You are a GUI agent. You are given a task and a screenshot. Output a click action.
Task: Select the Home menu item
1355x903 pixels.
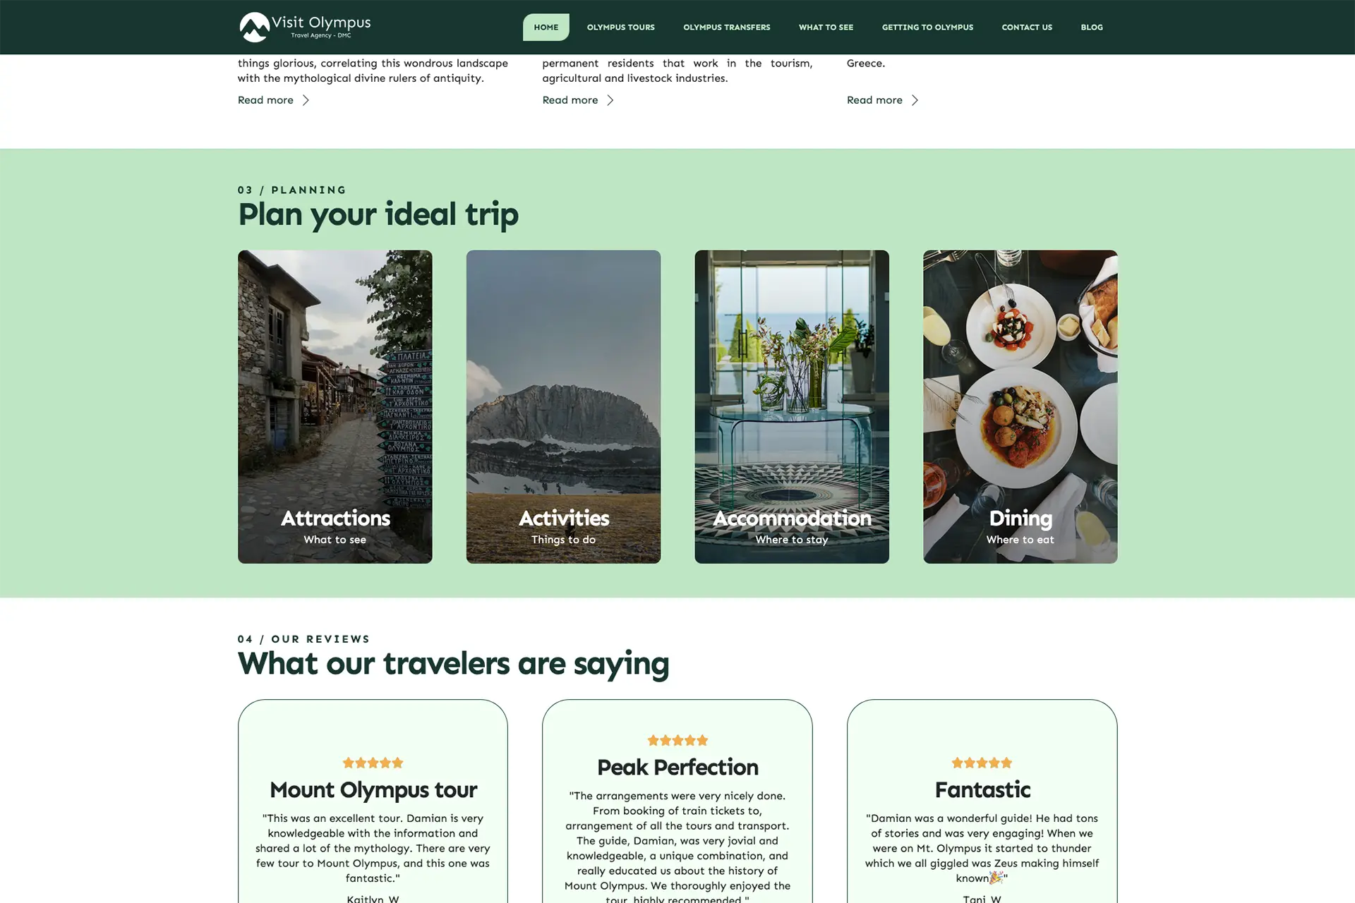coord(546,28)
